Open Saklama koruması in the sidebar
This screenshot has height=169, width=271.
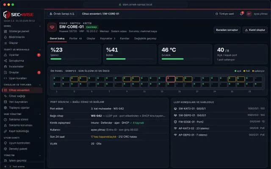22,125
